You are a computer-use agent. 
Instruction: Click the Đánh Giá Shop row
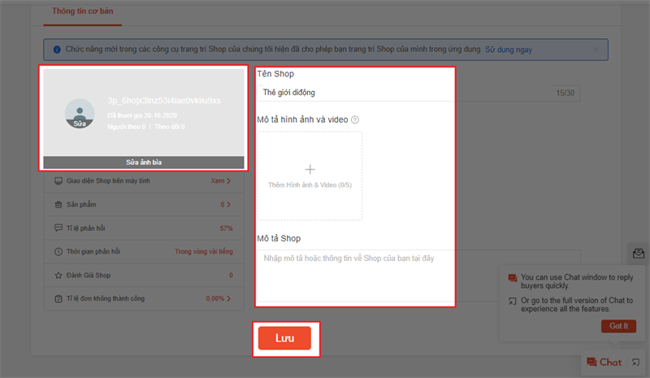click(144, 276)
